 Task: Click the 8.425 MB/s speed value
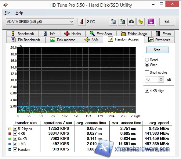coord(159,128)
